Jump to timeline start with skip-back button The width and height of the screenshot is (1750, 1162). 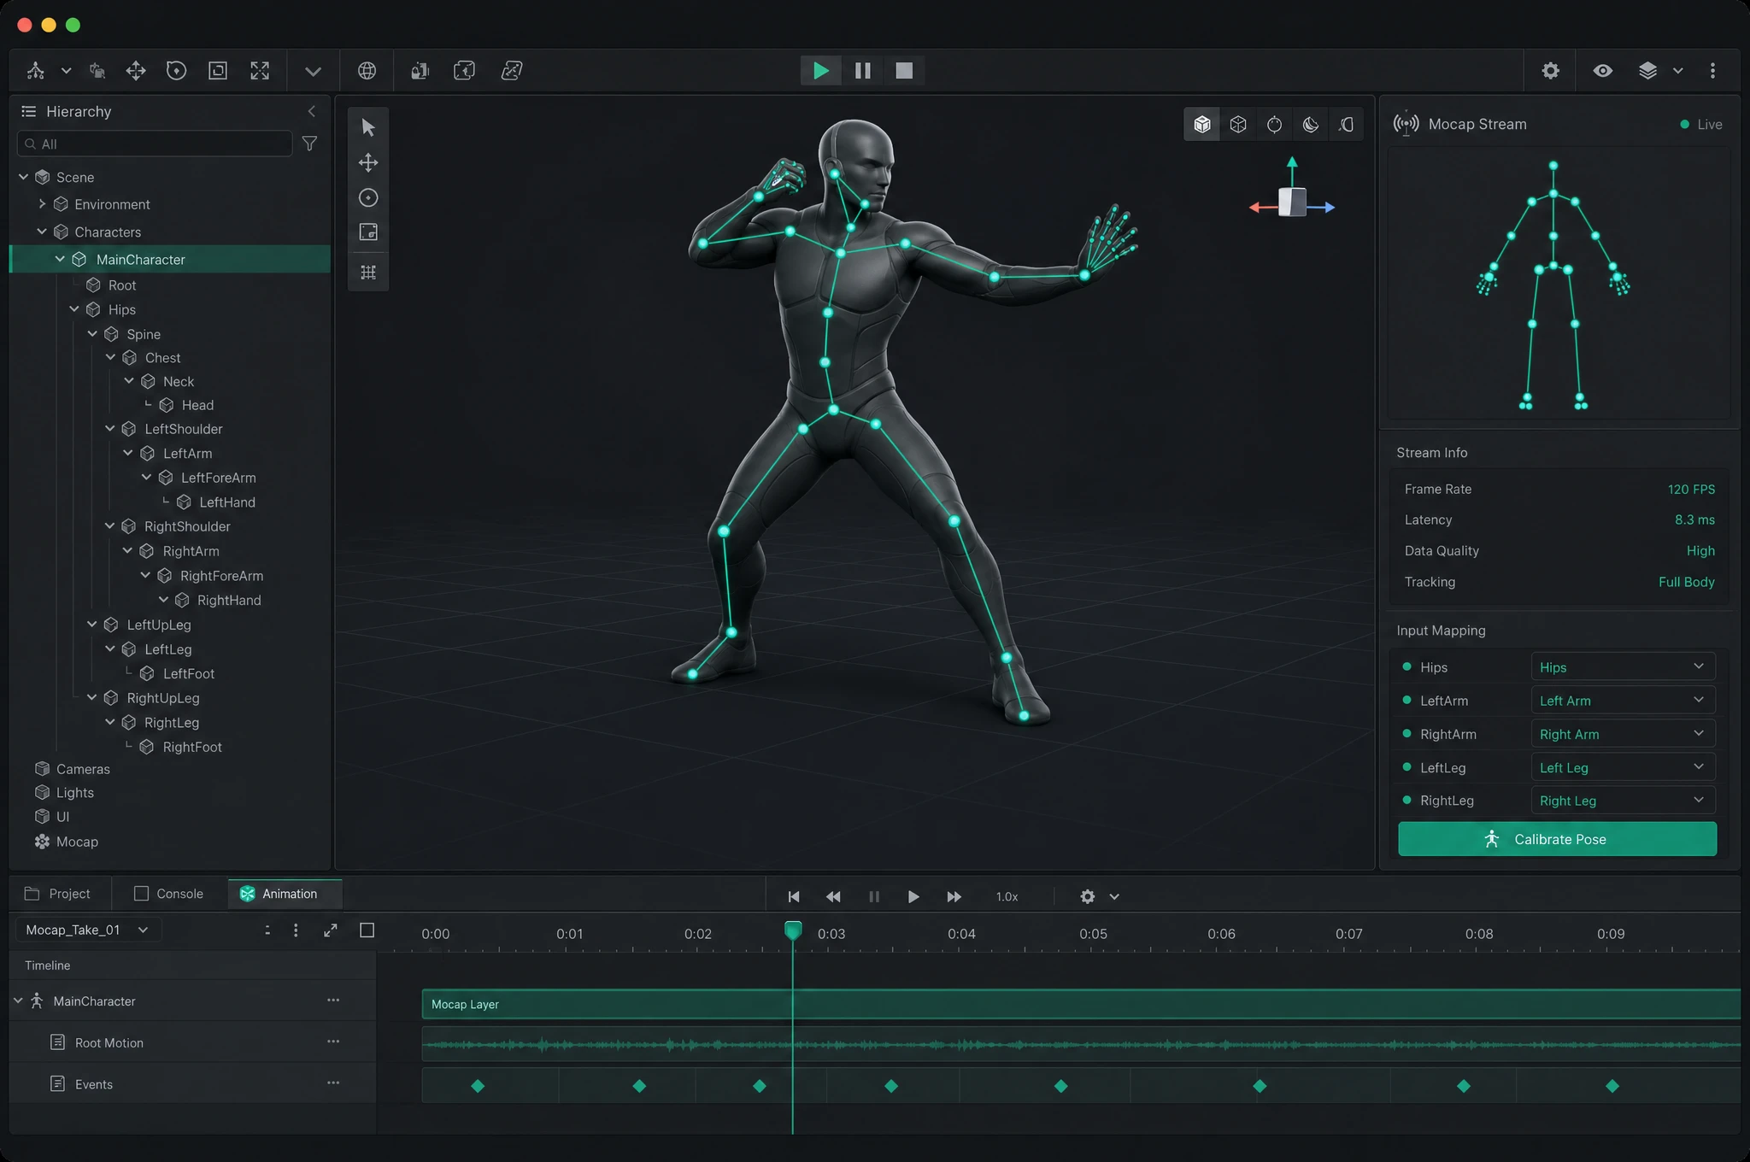(x=793, y=896)
